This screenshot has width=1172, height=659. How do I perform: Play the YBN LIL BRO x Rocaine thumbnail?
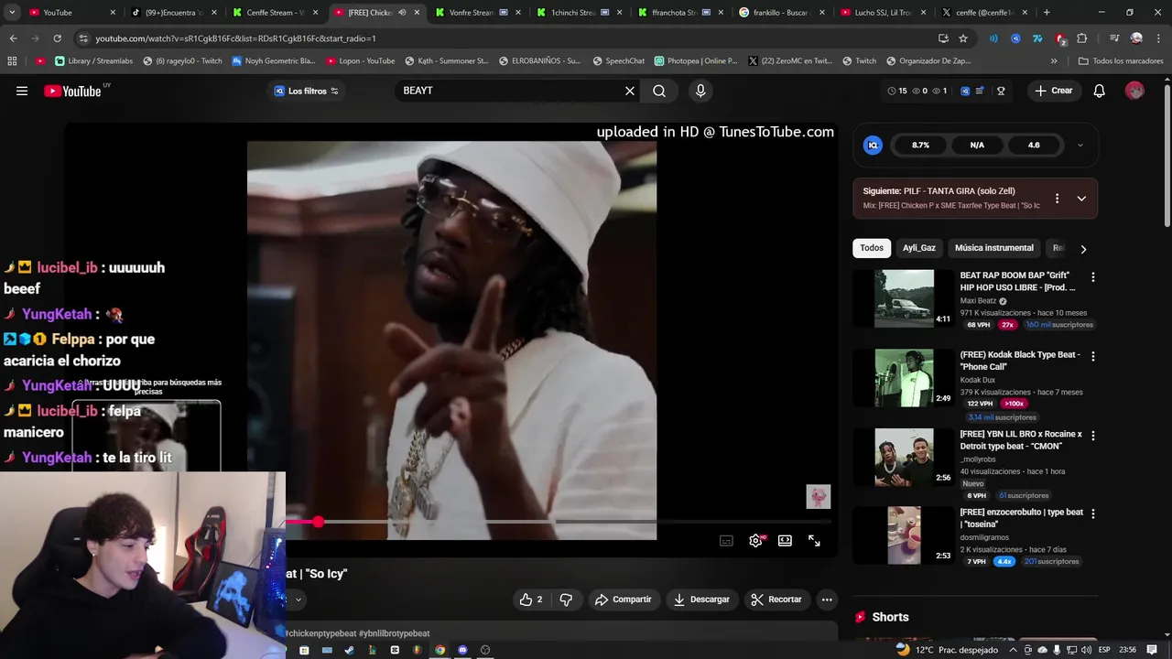click(904, 457)
